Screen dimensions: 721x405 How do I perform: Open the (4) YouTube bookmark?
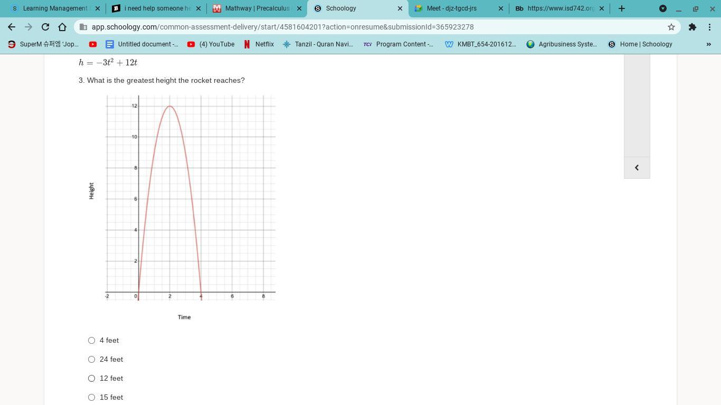(x=211, y=44)
